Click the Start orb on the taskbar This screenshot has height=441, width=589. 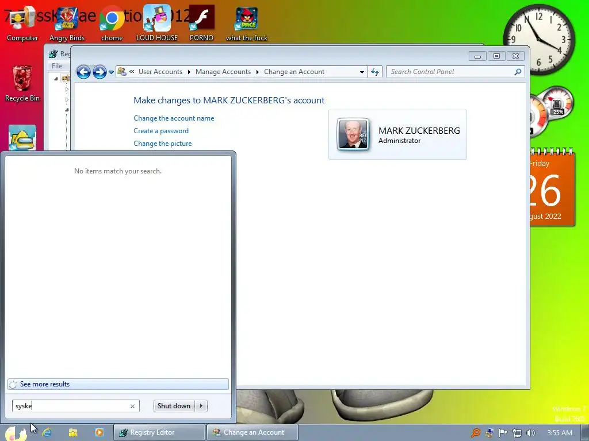click(x=16, y=432)
